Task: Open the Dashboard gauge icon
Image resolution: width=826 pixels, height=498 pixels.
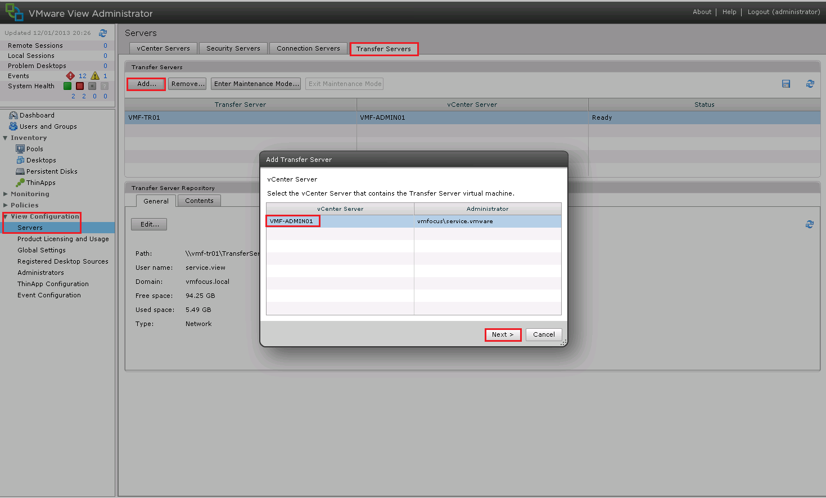Action: [x=13, y=115]
